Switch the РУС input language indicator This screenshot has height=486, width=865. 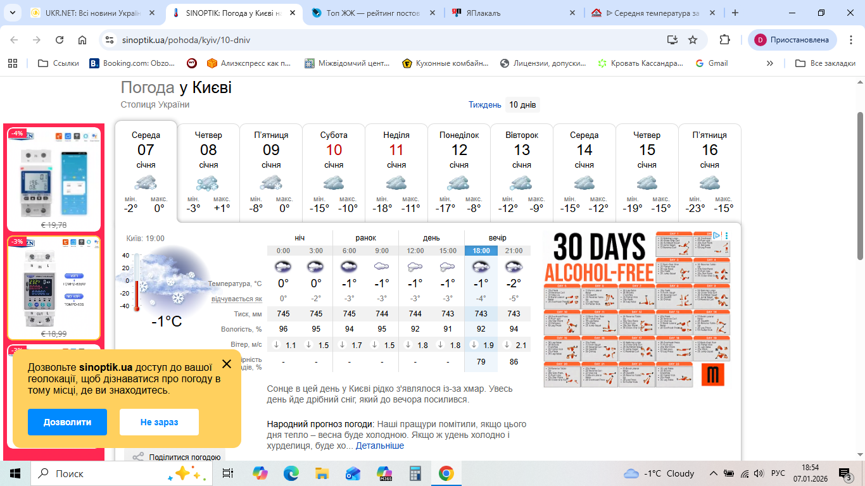click(x=778, y=473)
